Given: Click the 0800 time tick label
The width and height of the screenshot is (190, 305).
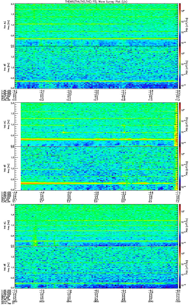Looking at the screenshot, I should pyautogui.click(x=15, y=301).
